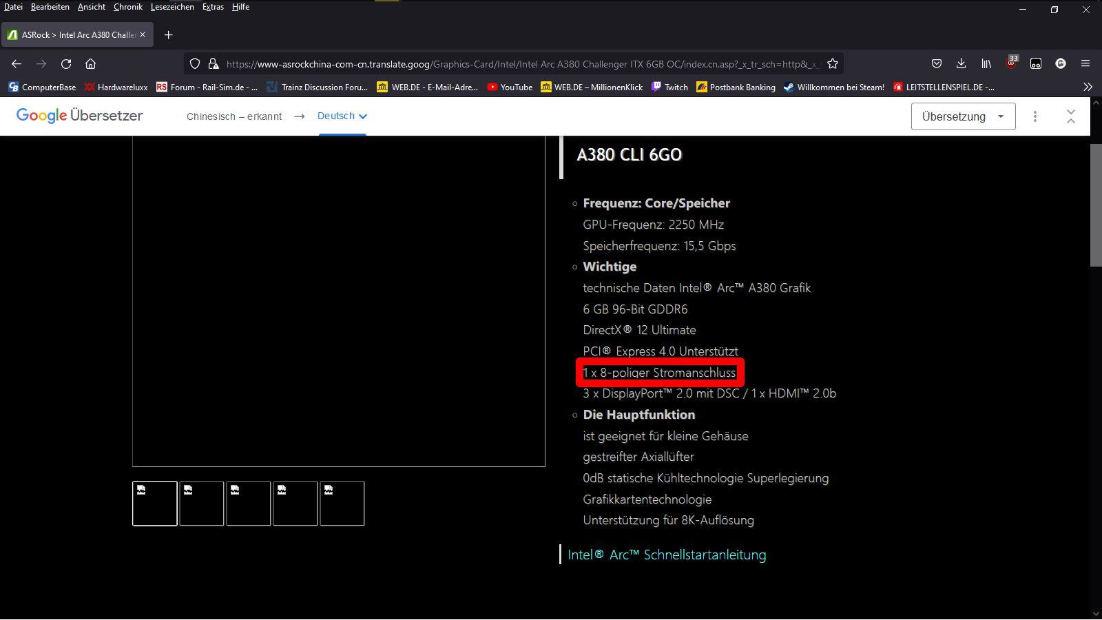Image resolution: width=1102 pixels, height=620 pixels.
Task: Open WEB.DE MillionenKlick bookmark
Action: [x=592, y=87]
